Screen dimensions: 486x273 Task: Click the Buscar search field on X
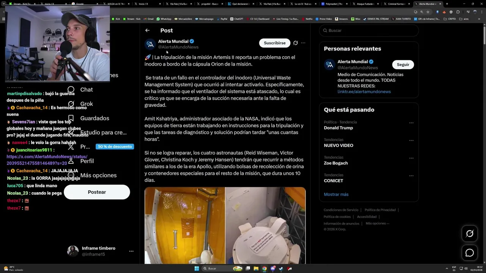[369, 30]
